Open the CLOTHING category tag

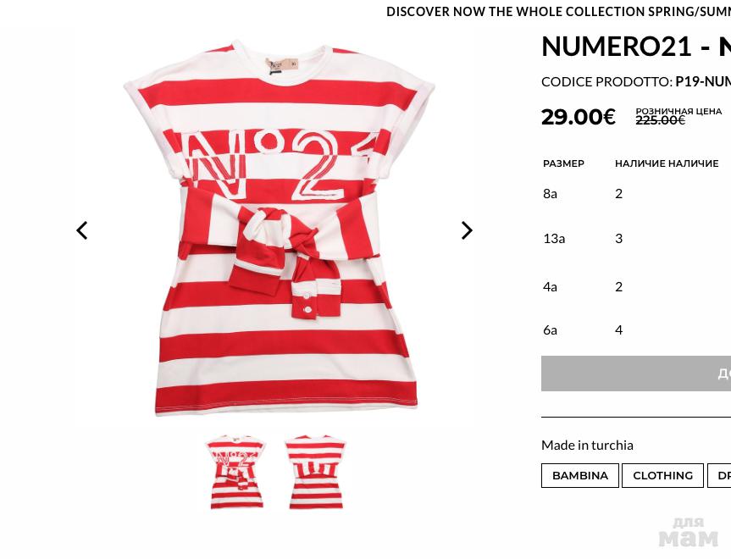(662, 475)
